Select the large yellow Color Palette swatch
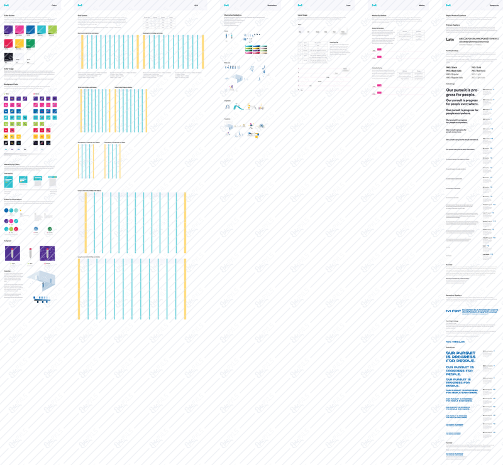503x465 pixels. 19,43
